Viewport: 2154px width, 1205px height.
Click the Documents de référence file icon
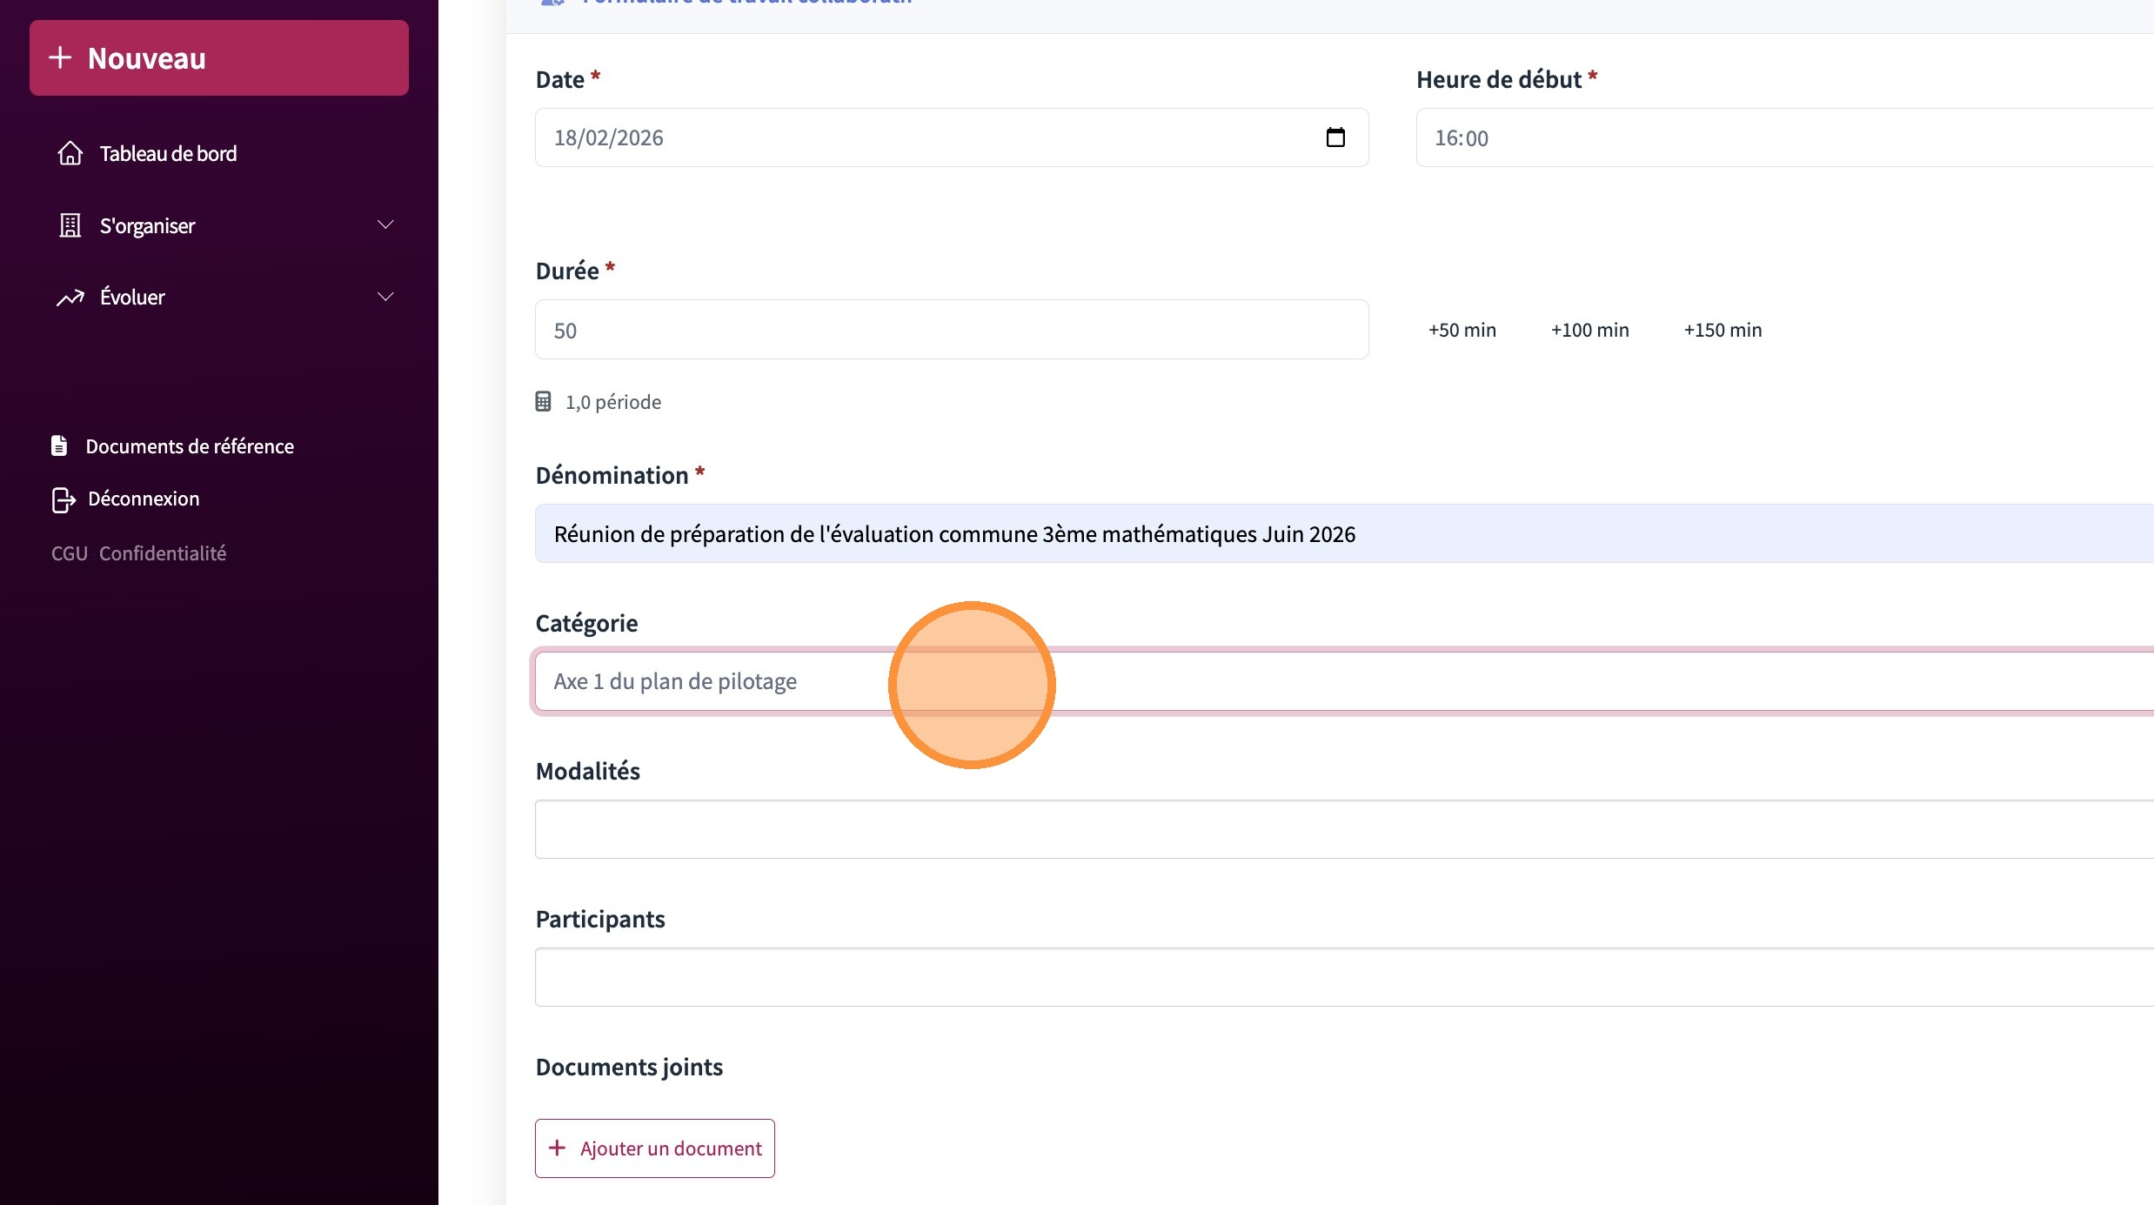(x=59, y=445)
